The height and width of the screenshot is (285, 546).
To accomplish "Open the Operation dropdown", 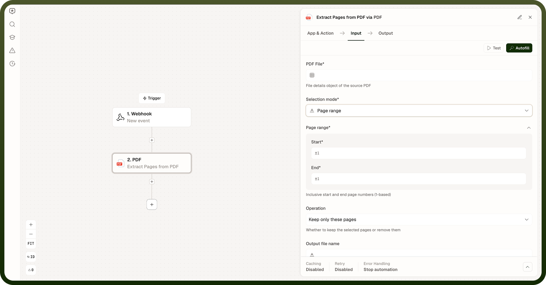I will pyautogui.click(x=419, y=219).
